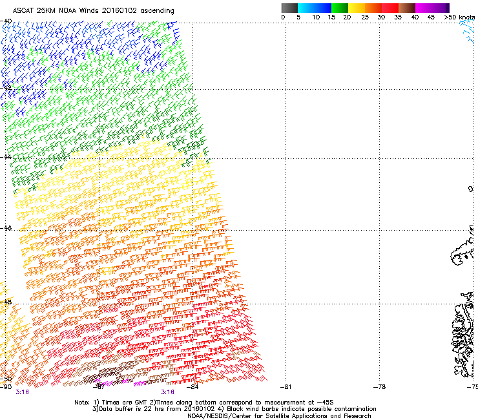
Task: Click the "-84" longitude axis label
Action: click(192, 387)
